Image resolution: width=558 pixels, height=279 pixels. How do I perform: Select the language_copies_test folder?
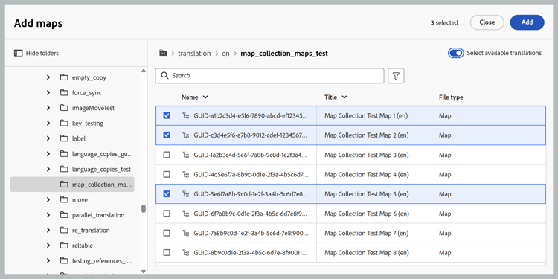click(101, 169)
